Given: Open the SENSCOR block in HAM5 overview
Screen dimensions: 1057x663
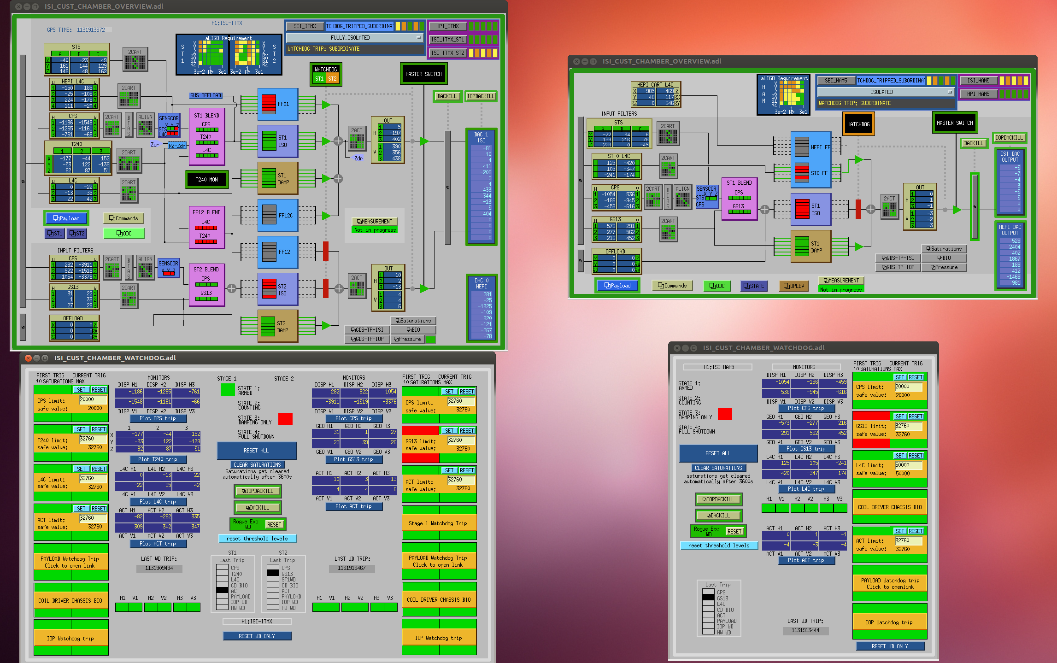Looking at the screenshot, I should coord(706,197).
